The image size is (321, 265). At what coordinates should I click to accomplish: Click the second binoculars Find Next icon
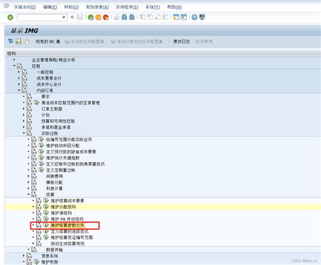[132, 17]
